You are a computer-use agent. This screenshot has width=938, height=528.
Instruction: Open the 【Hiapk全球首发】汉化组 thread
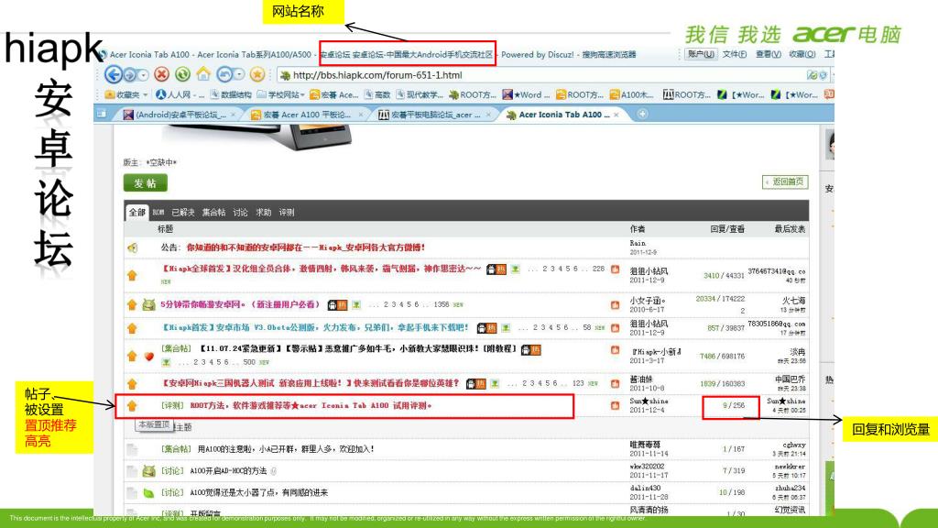322,269
